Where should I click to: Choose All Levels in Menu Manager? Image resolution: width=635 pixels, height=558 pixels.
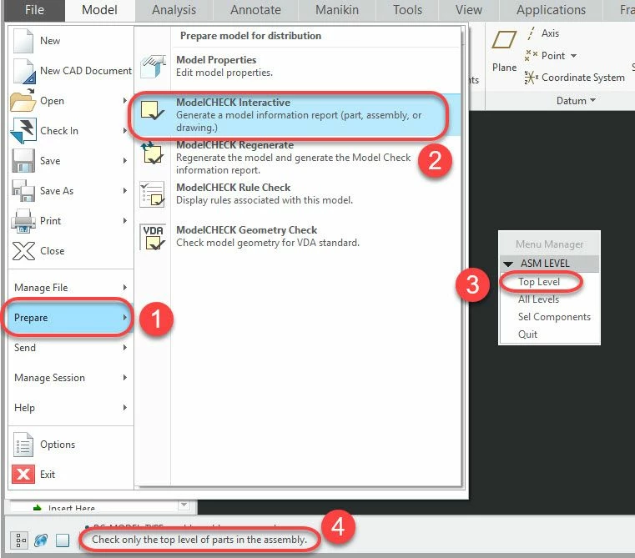click(x=538, y=299)
